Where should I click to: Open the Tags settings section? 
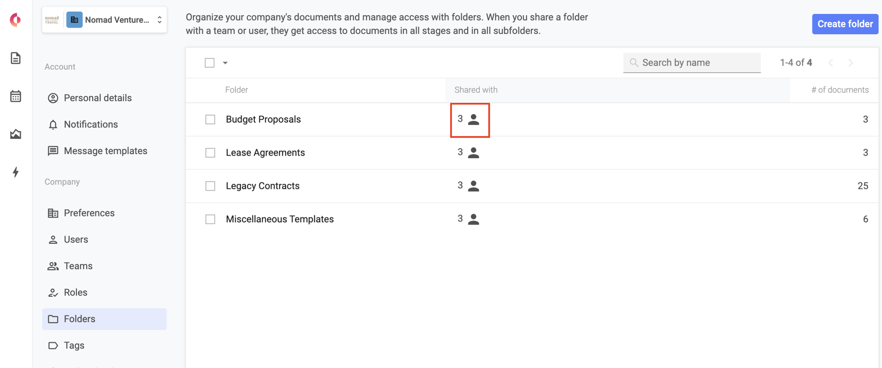(74, 345)
